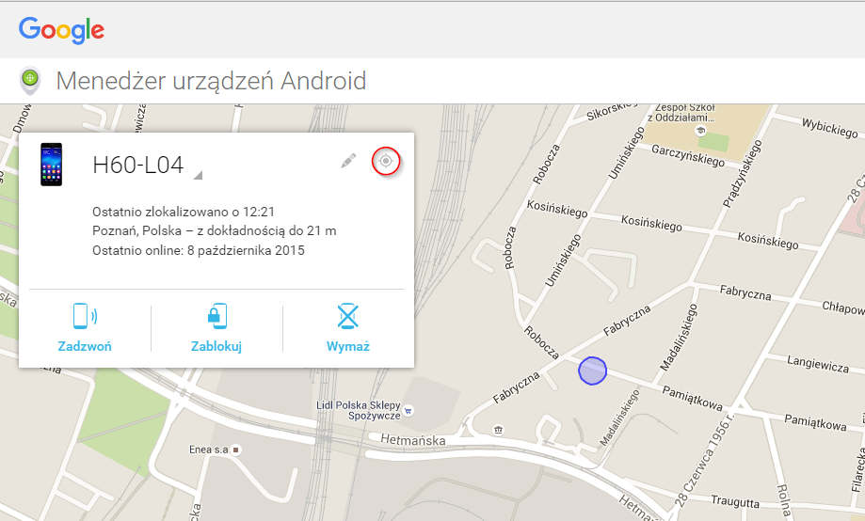Click the H60-L04 phone thumbnail
This screenshot has height=521, width=865.
click(52, 165)
